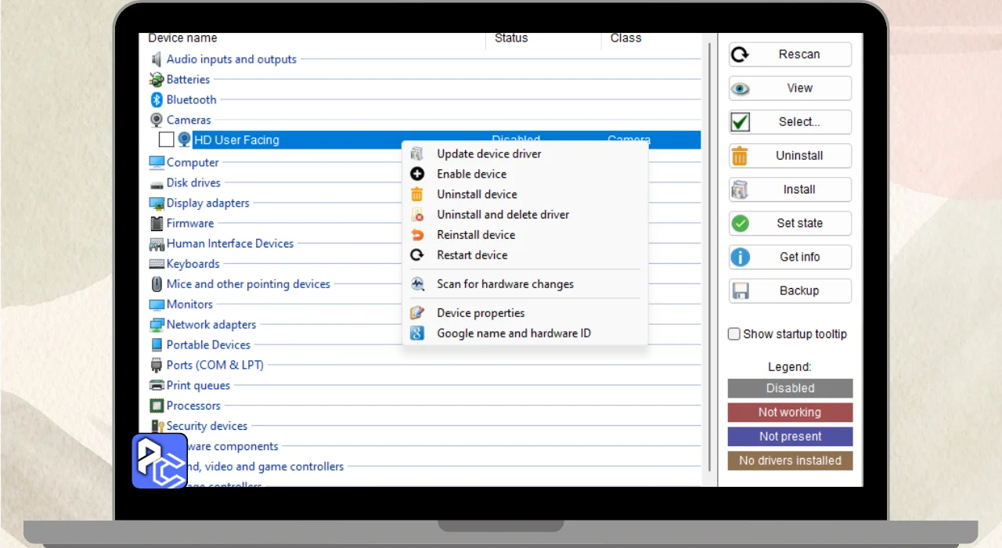
Task: Click the Bluetooth category icon
Action: click(157, 99)
